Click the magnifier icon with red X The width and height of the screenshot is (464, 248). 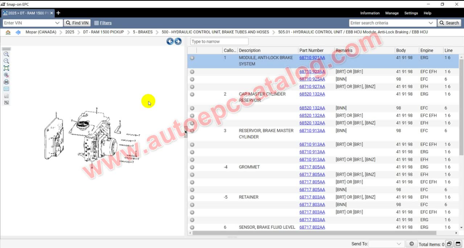pos(6,75)
